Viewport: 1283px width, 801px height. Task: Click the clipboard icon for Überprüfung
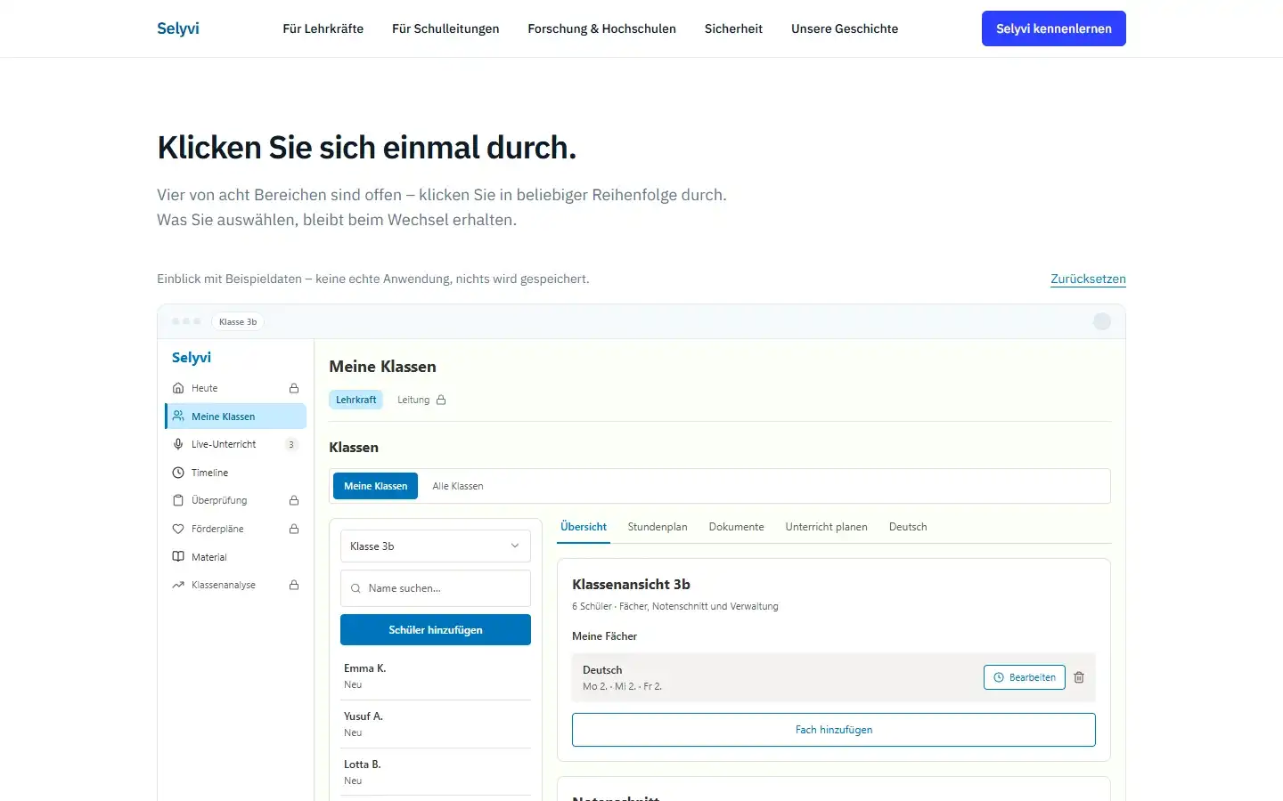[x=178, y=500]
